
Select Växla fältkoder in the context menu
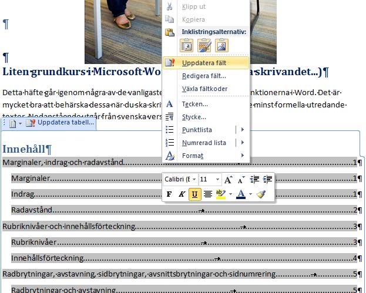(204, 89)
